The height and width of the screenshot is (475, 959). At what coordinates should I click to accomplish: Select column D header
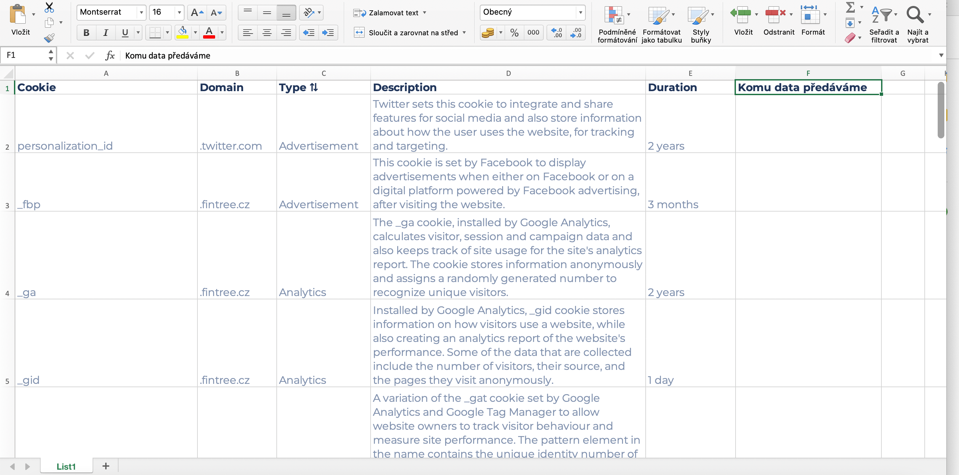[508, 73]
